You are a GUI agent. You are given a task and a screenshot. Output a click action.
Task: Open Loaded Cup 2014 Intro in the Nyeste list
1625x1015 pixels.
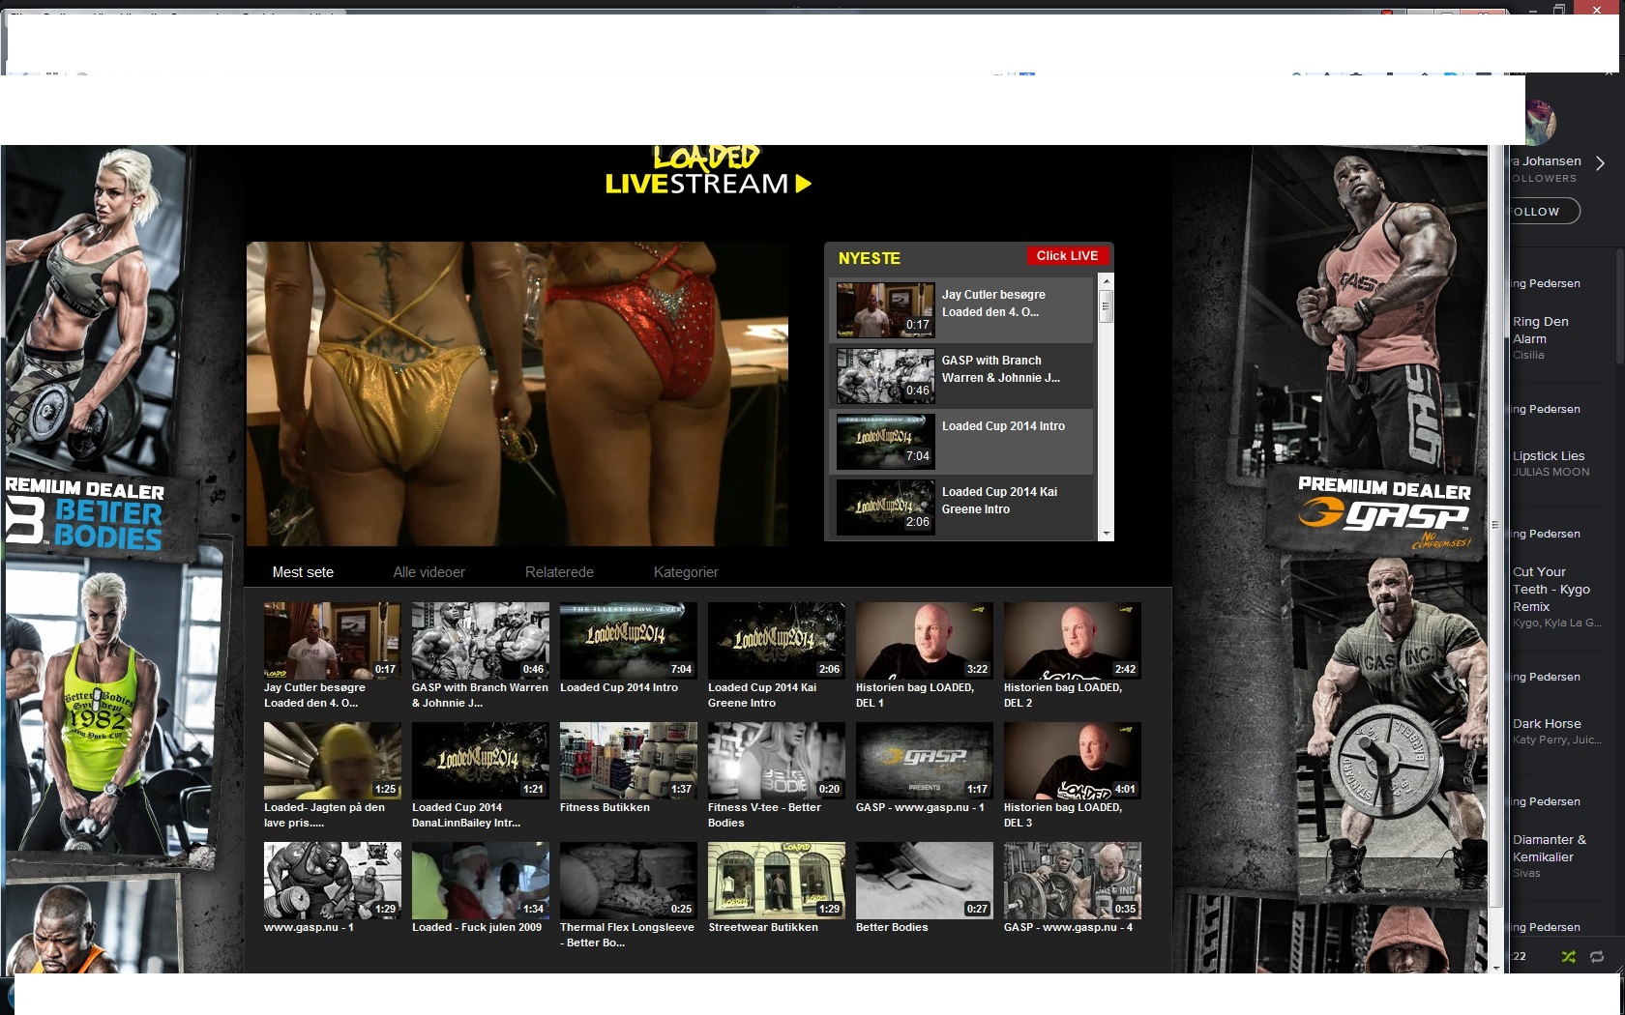tap(961, 442)
